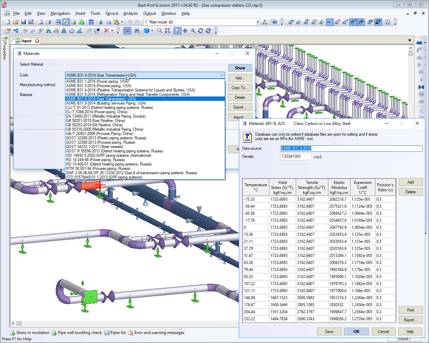Expand the cube view options arrow

(x=152, y=31)
